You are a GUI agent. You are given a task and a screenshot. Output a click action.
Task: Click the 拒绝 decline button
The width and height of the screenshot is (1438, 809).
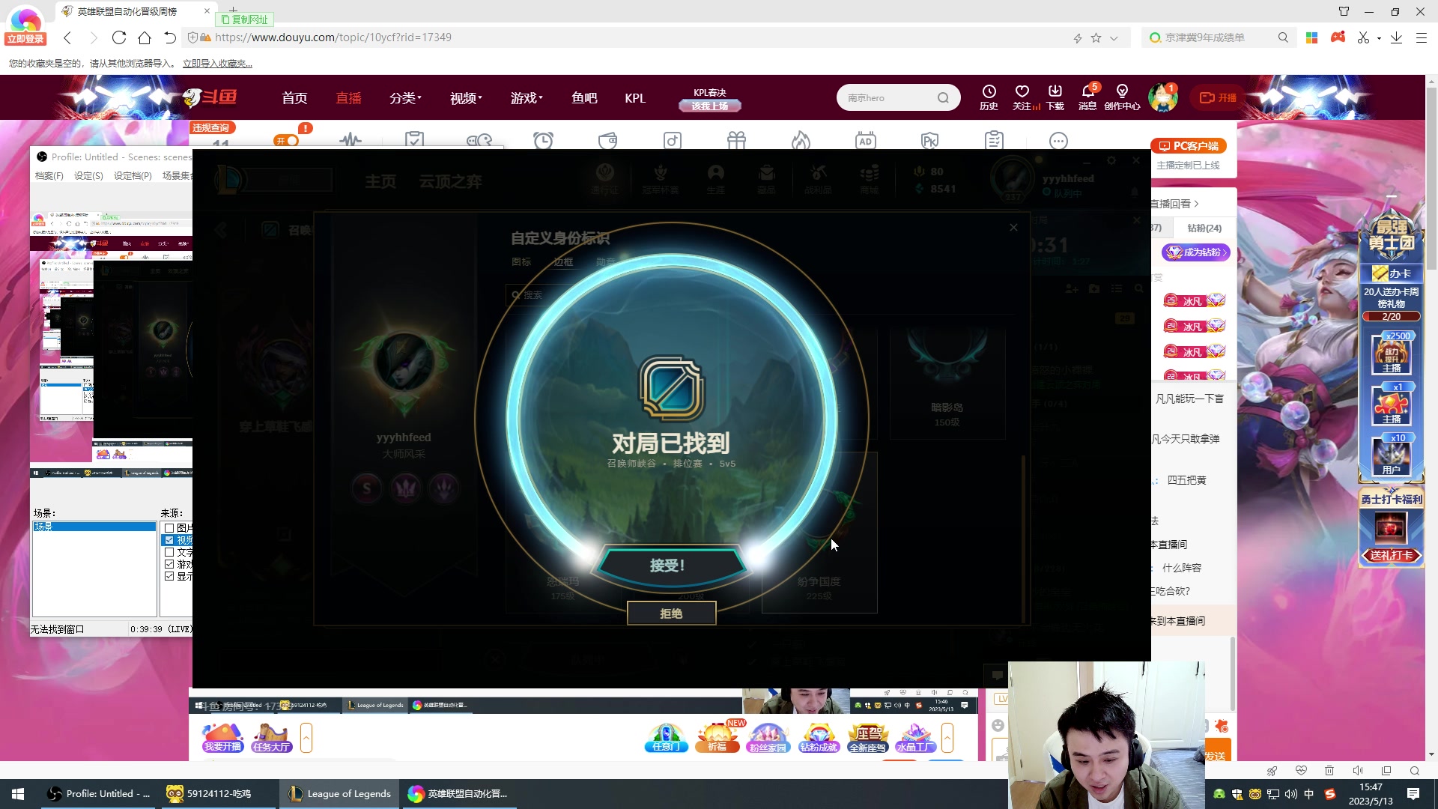click(x=671, y=613)
